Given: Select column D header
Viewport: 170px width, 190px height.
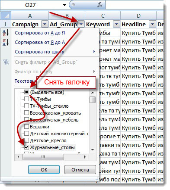Looking at the screenshot, I should (x=138, y=16).
